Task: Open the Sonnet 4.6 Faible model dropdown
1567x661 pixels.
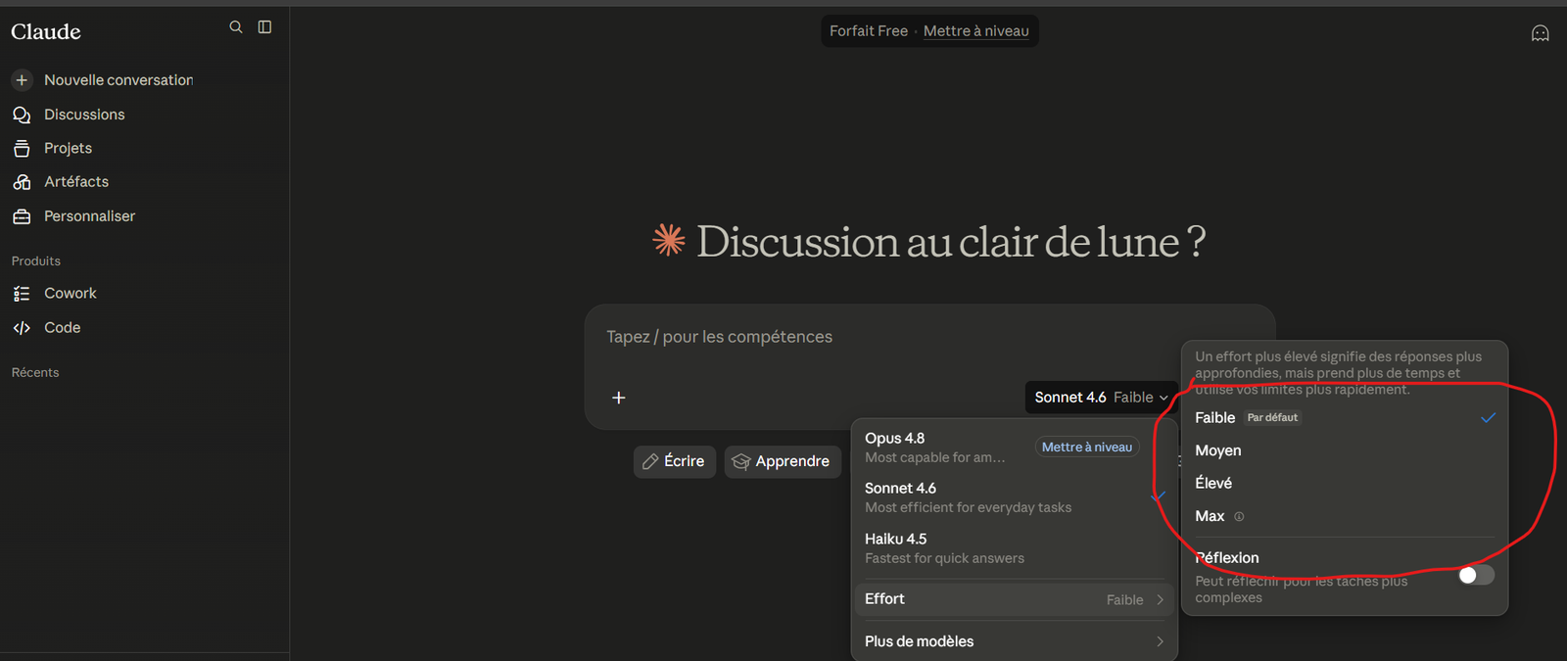Action: coord(1101,398)
